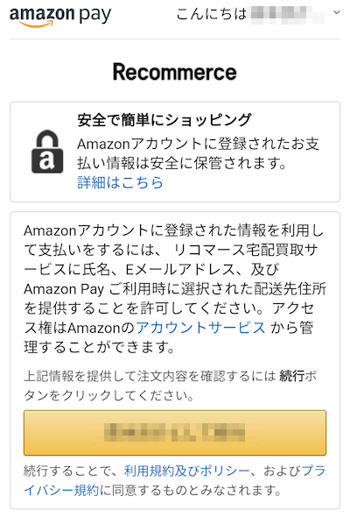Expand the account dropdown chevron in header
The width and height of the screenshot is (350, 517).
coord(336,13)
